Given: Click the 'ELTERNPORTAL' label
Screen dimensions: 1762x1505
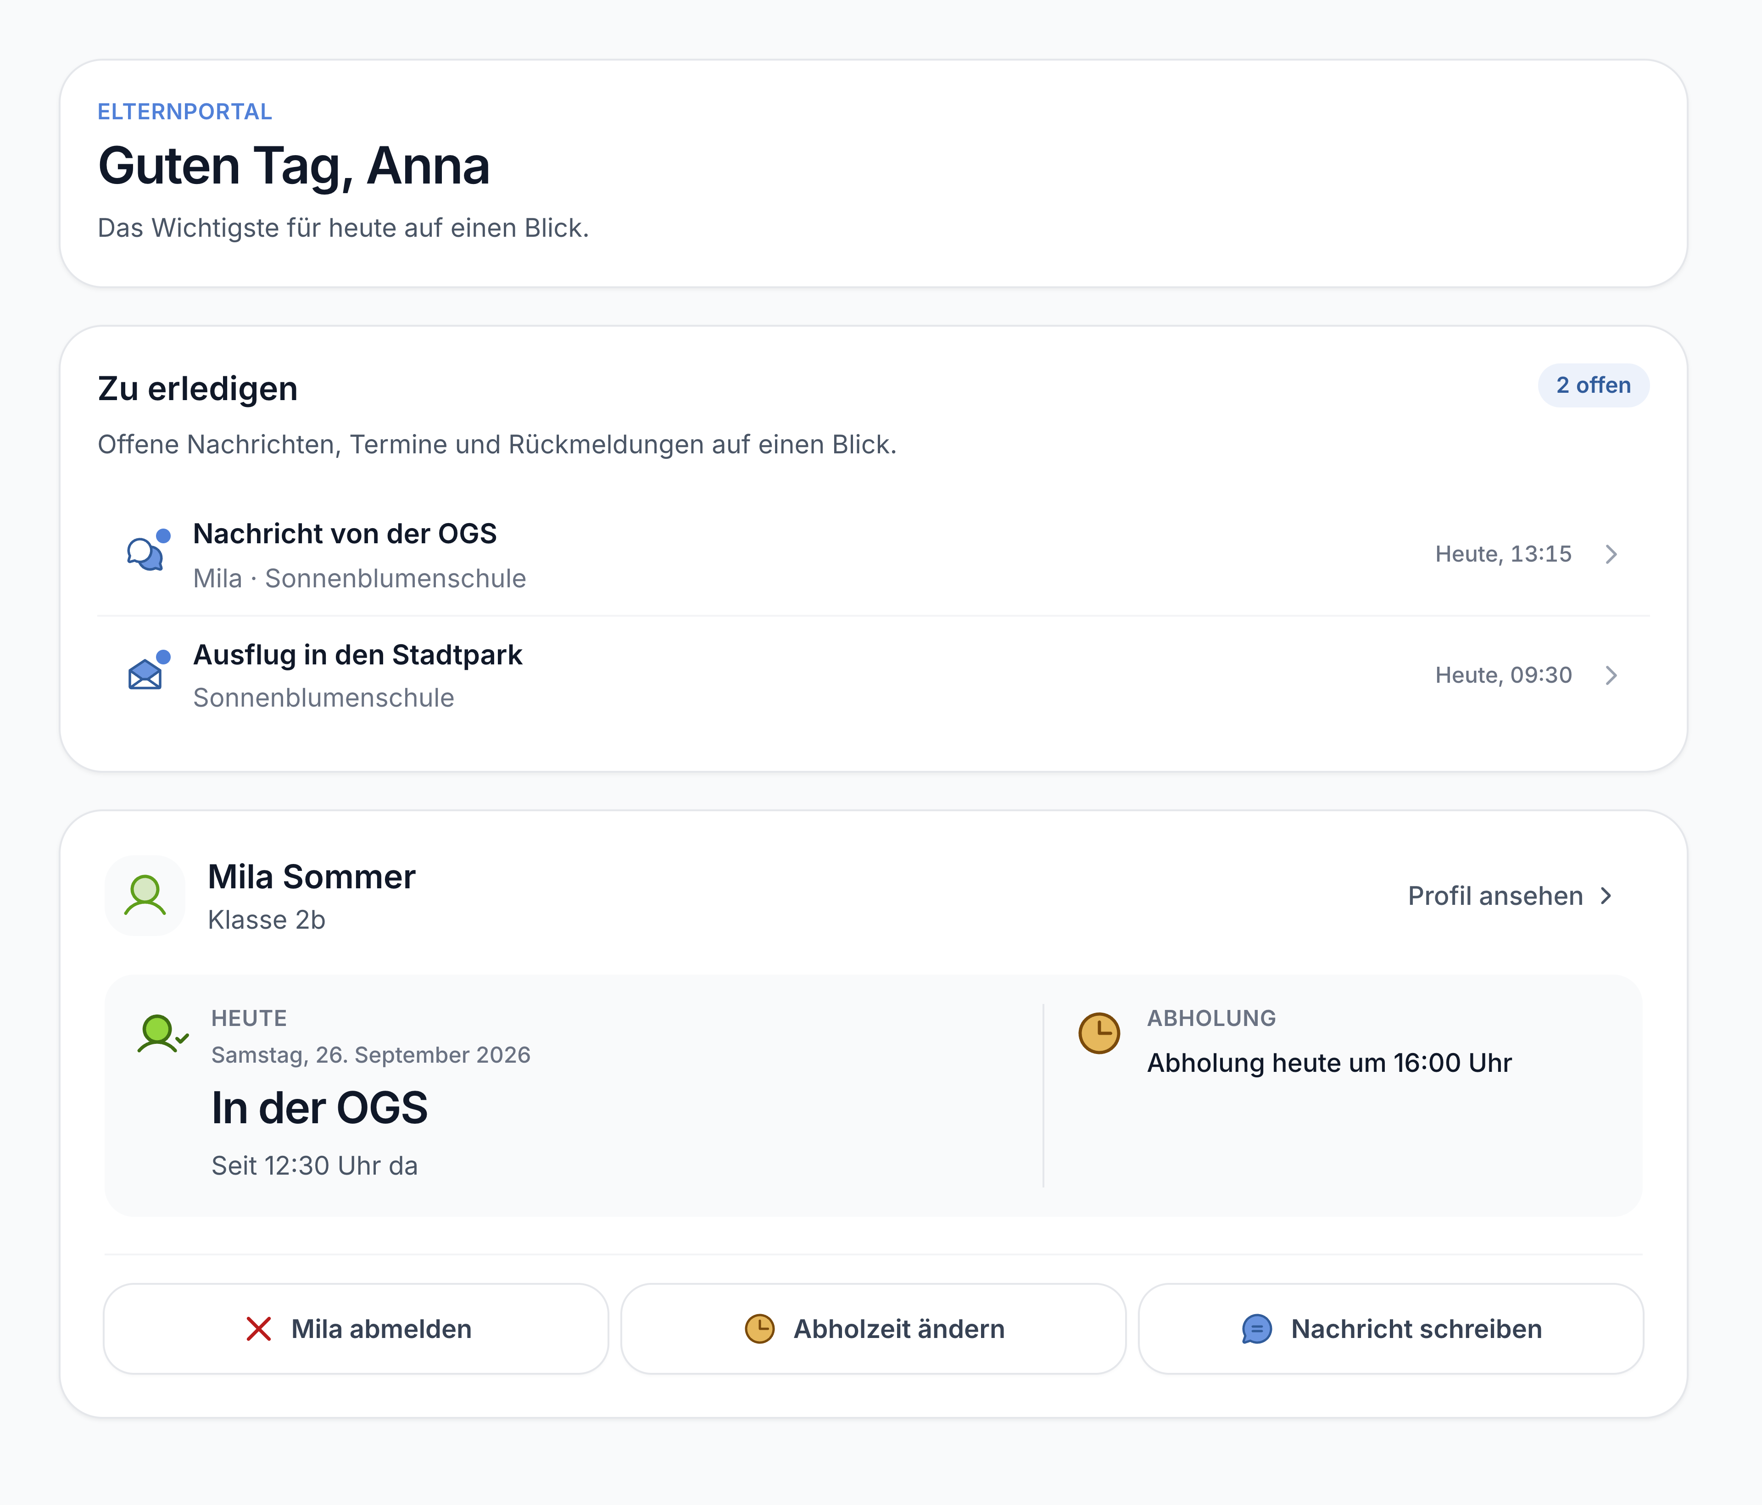Looking at the screenshot, I should [184, 111].
